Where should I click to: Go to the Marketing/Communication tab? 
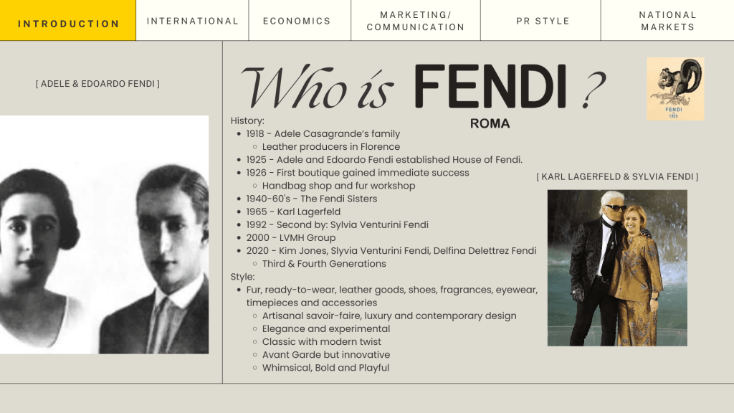(416, 21)
